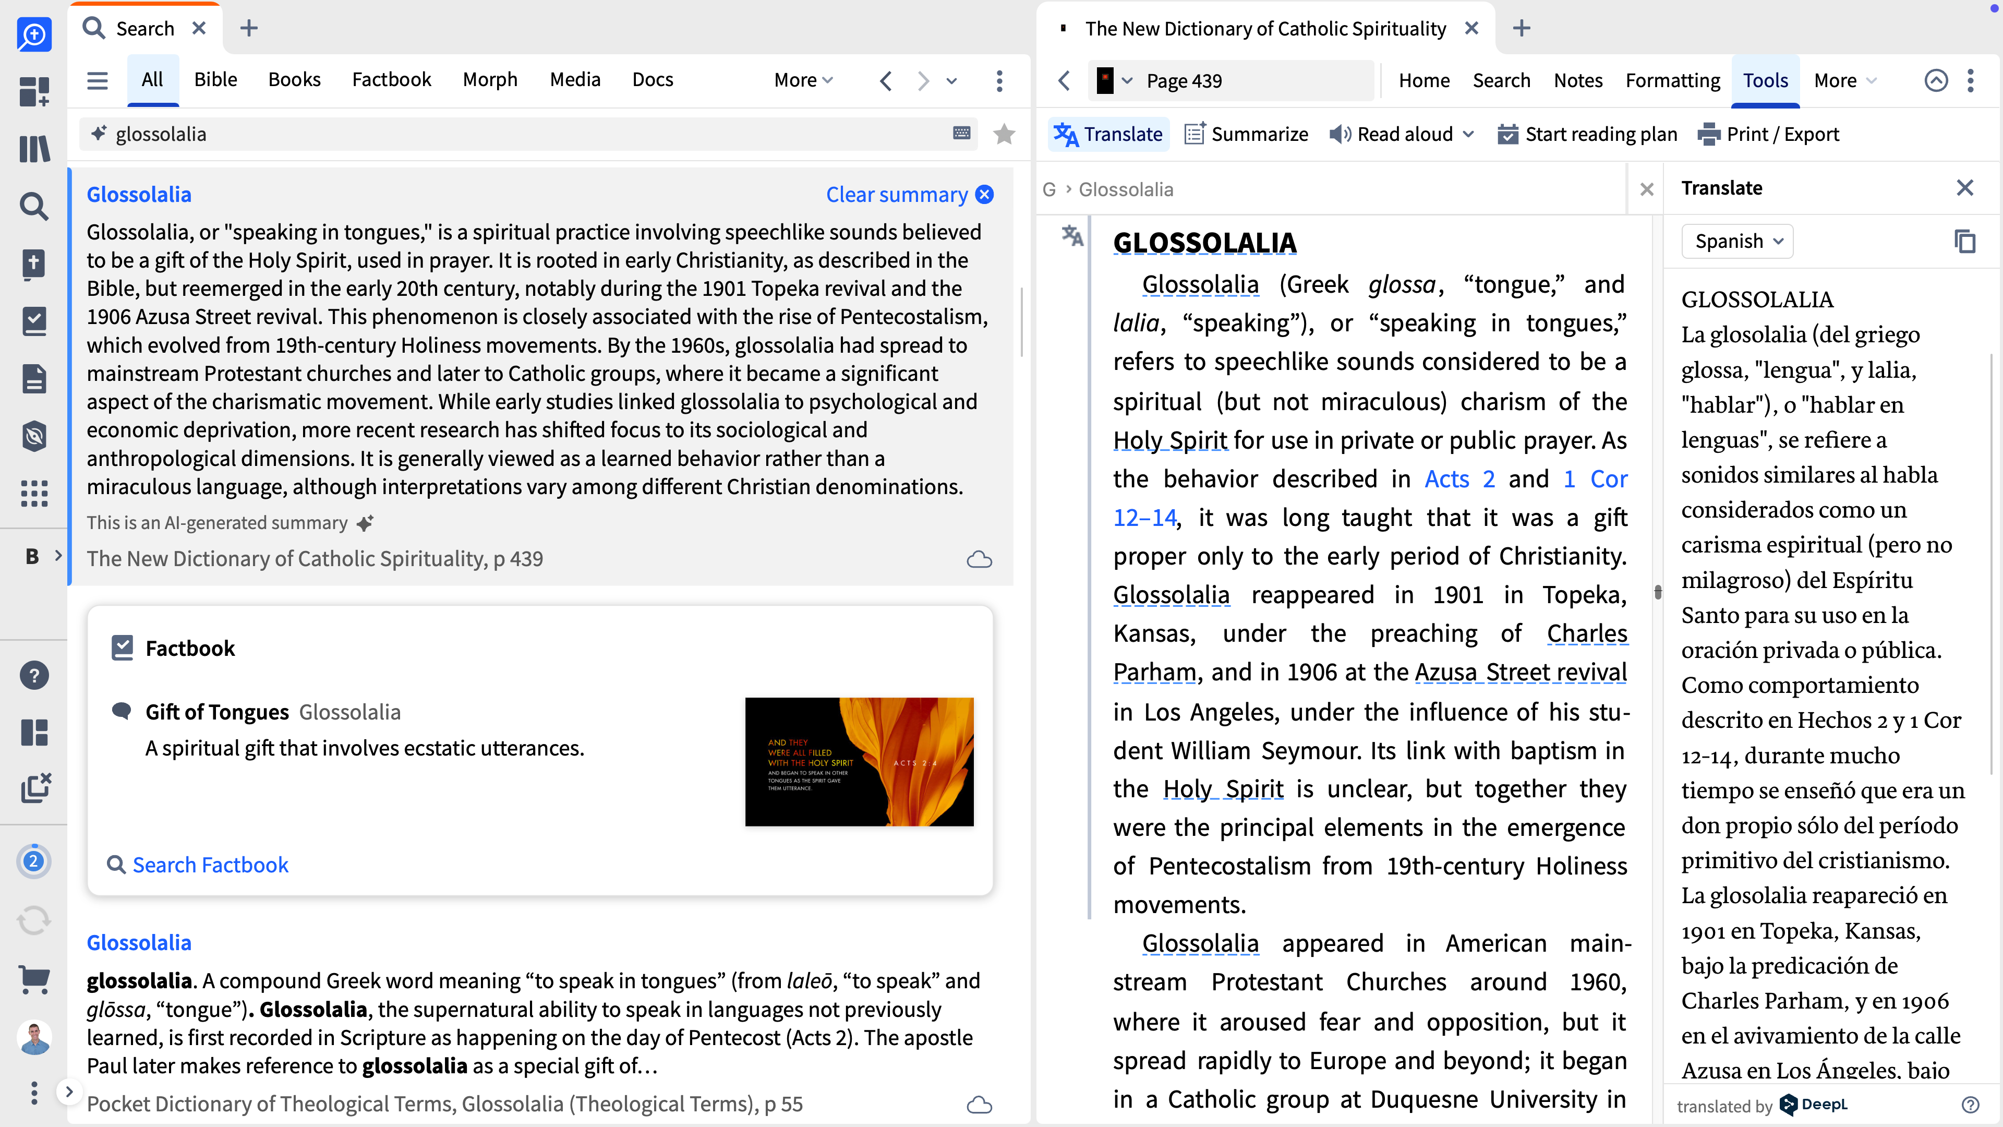Viewport: 2003px width, 1127px height.
Task: Open the Factbook checkmark icon in sidebar
Action: pyautogui.click(x=34, y=321)
